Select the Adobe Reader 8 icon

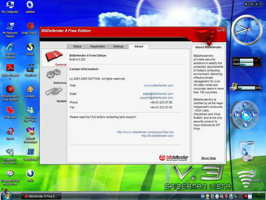[x=10, y=72]
